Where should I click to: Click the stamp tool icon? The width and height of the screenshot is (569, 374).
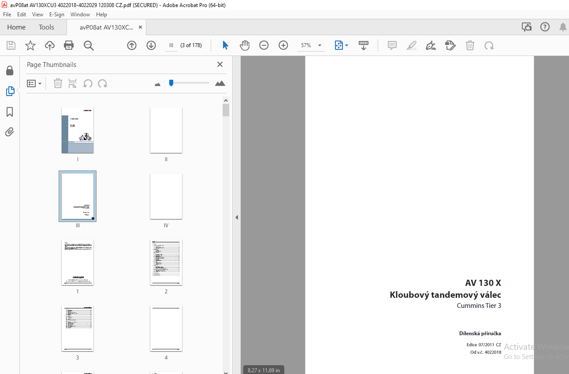pos(450,45)
